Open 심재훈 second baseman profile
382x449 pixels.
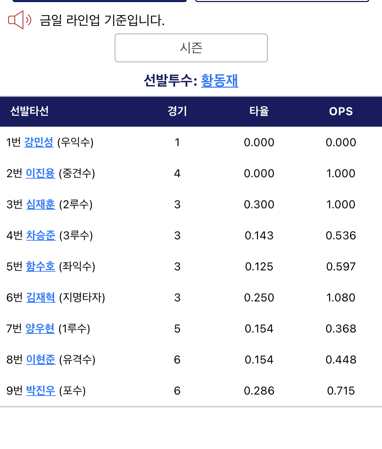pos(41,204)
